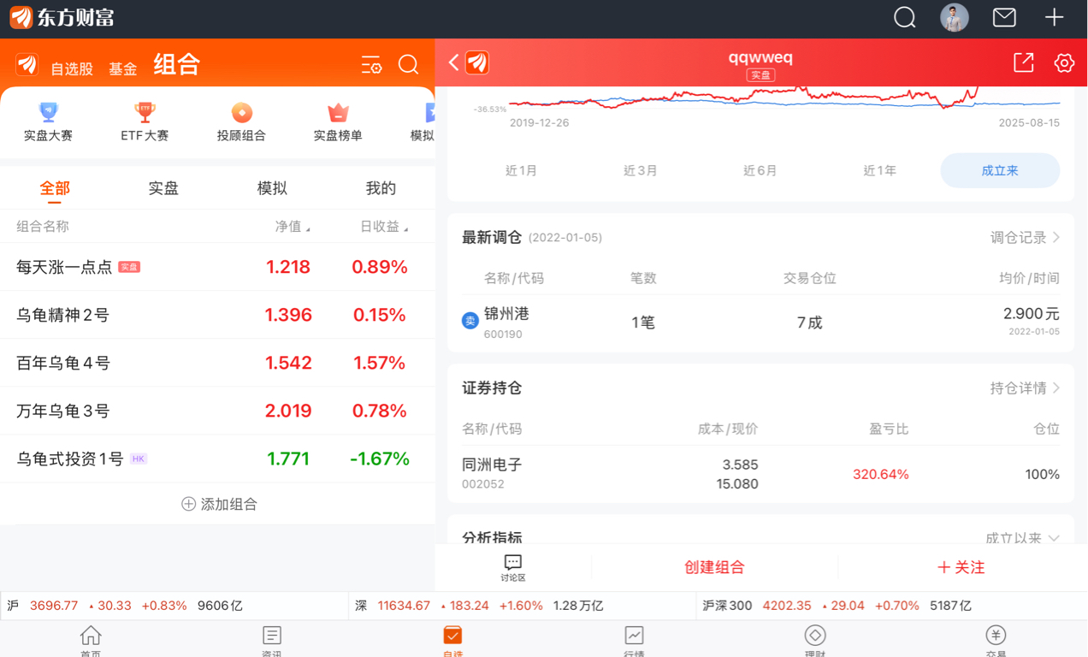Viewport: 1088px width, 657px height.
Task: Click the 实盘 badge under qqwweq
Action: [760, 76]
